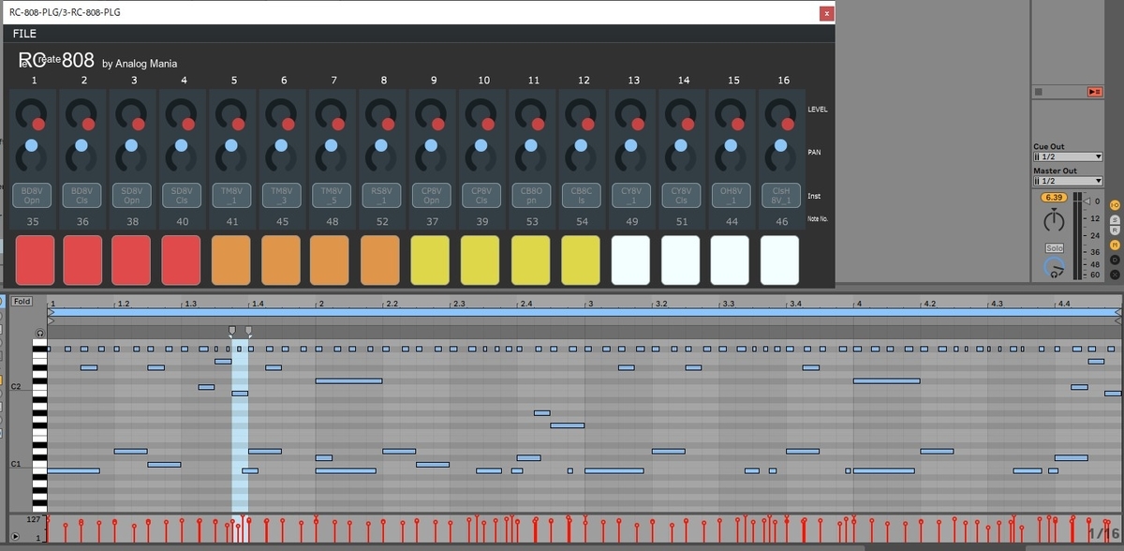Trigger the red pad for channel 1

36,261
